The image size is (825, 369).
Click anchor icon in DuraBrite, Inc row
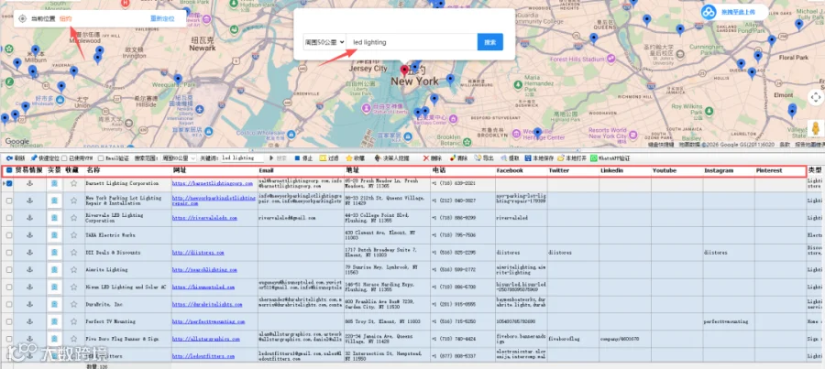29,304
